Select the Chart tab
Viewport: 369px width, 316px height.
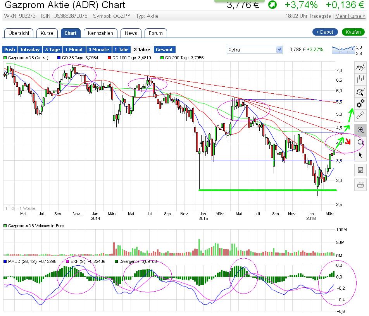[71, 33]
